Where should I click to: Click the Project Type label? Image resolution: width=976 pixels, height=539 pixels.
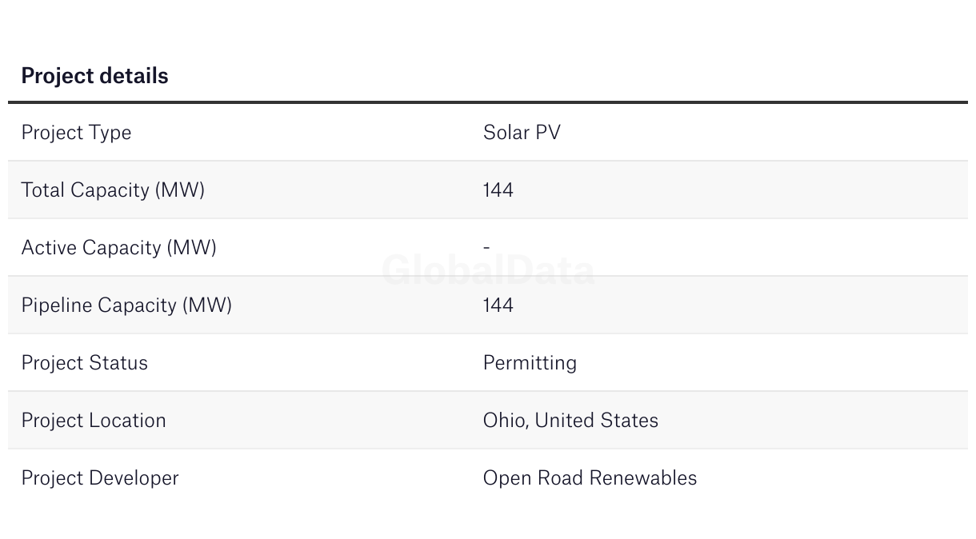coord(76,132)
